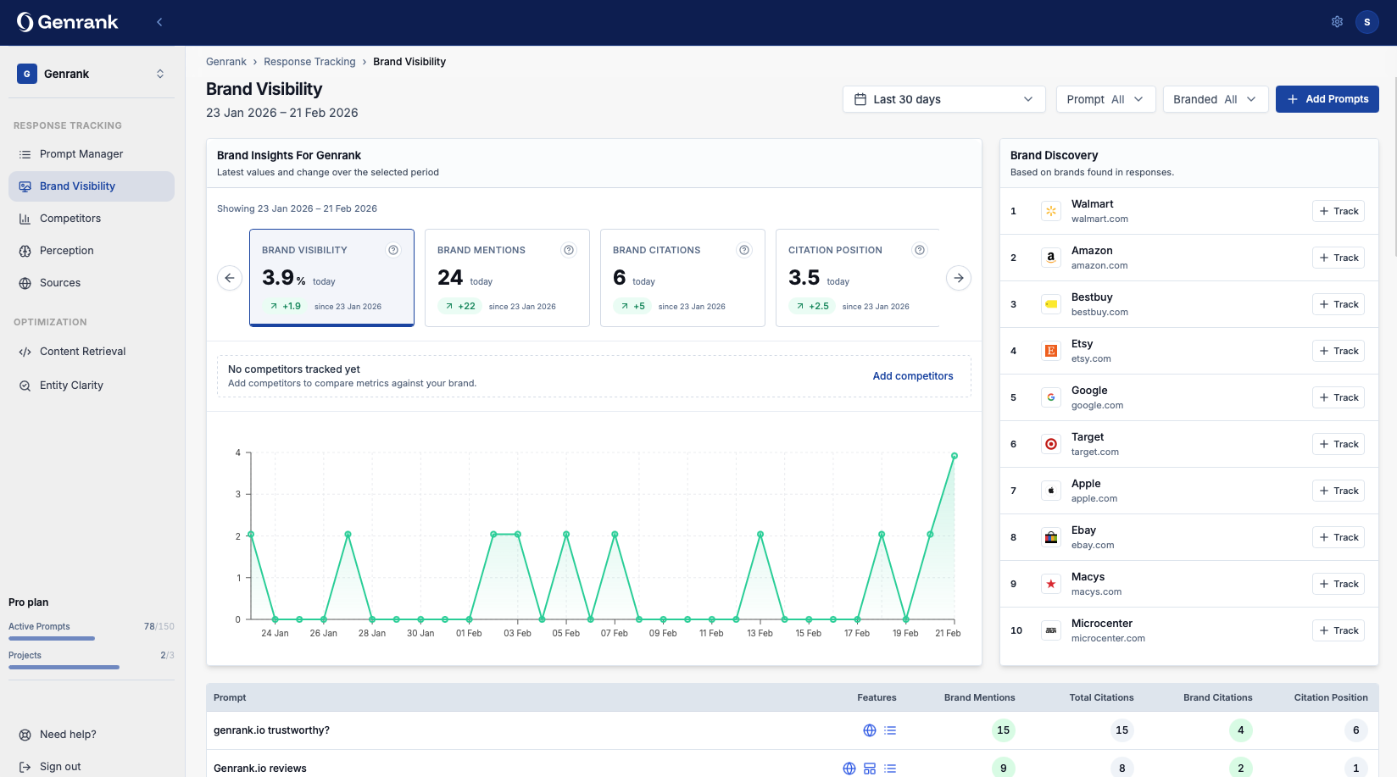
Task: Select the Citation Position metric card
Action: pyautogui.click(x=856, y=278)
